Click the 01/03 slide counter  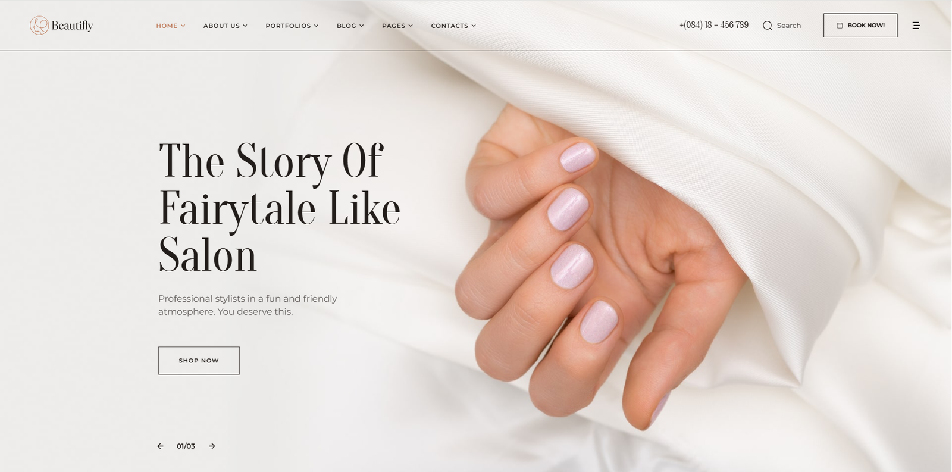186,446
